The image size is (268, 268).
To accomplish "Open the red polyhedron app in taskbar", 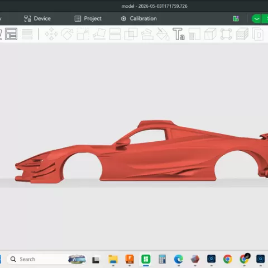I will point(195,259).
